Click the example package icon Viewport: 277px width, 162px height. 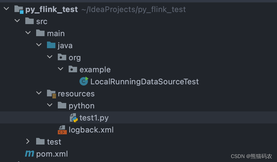(73, 69)
